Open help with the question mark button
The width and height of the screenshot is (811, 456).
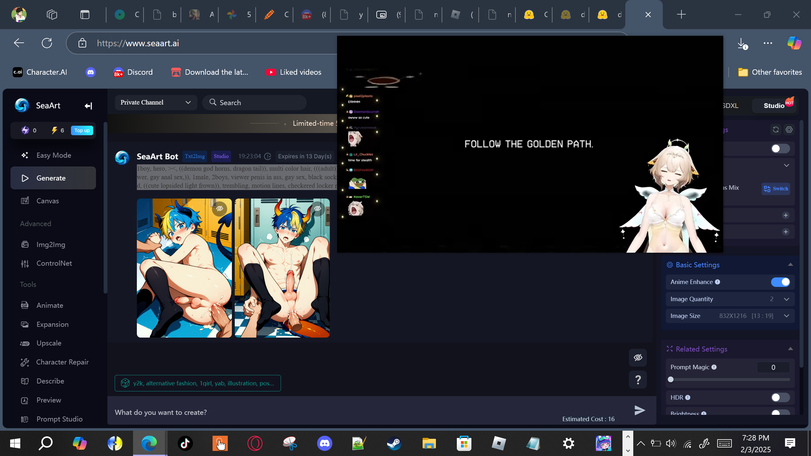pos(638,380)
